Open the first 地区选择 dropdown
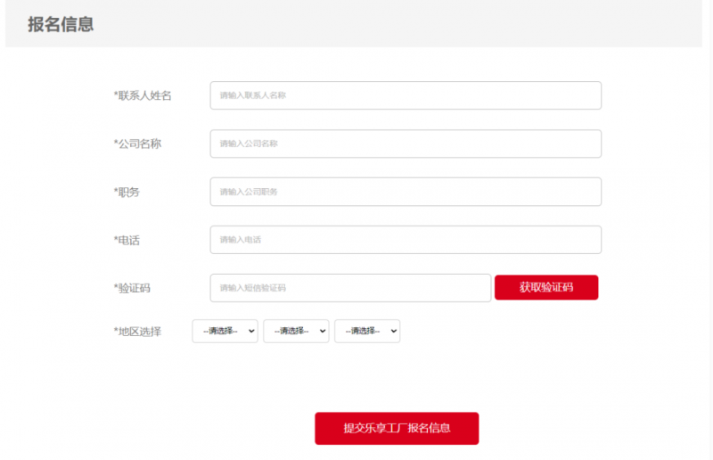This screenshot has width=713, height=460. point(225,332)
